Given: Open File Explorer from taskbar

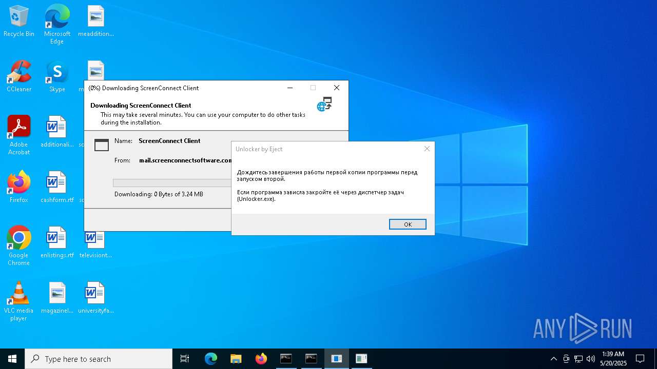Looking at the screenshot, I should click(x=236, y=359).
